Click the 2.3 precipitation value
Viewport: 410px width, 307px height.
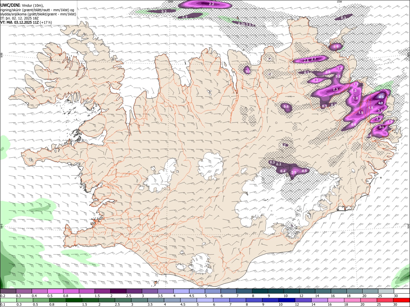coord(335,90)
